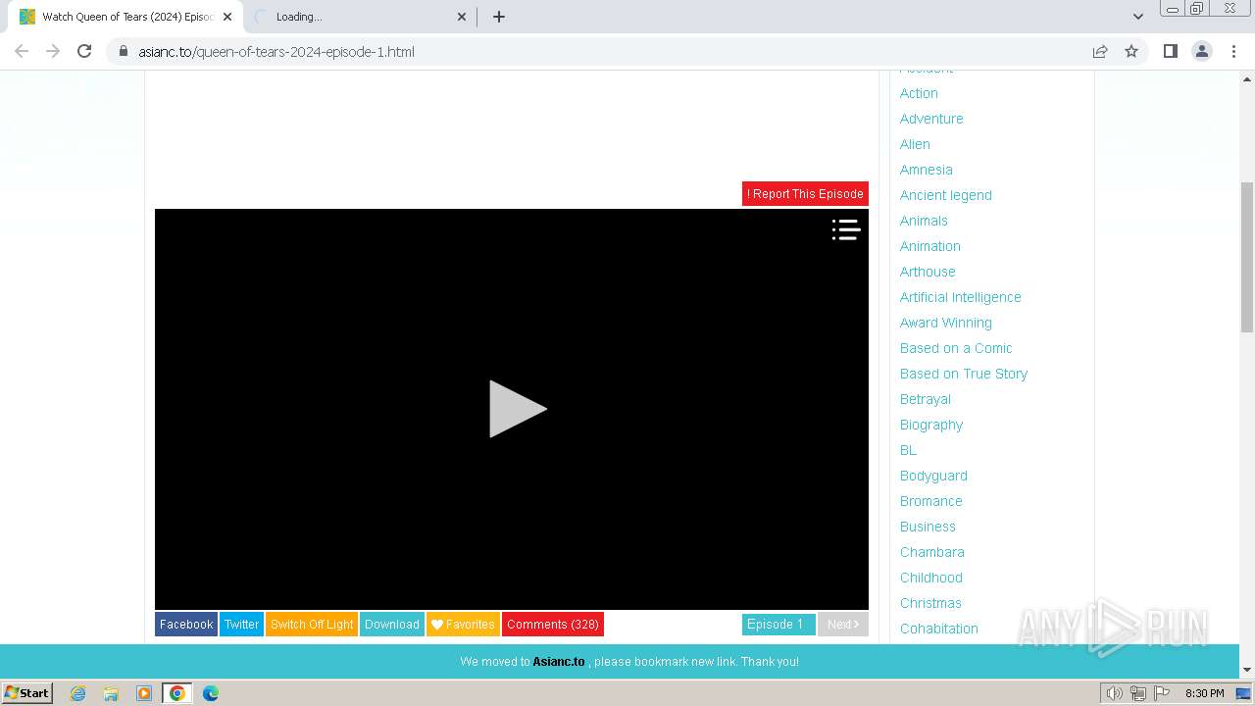Go back to previous page

[22, 51]
